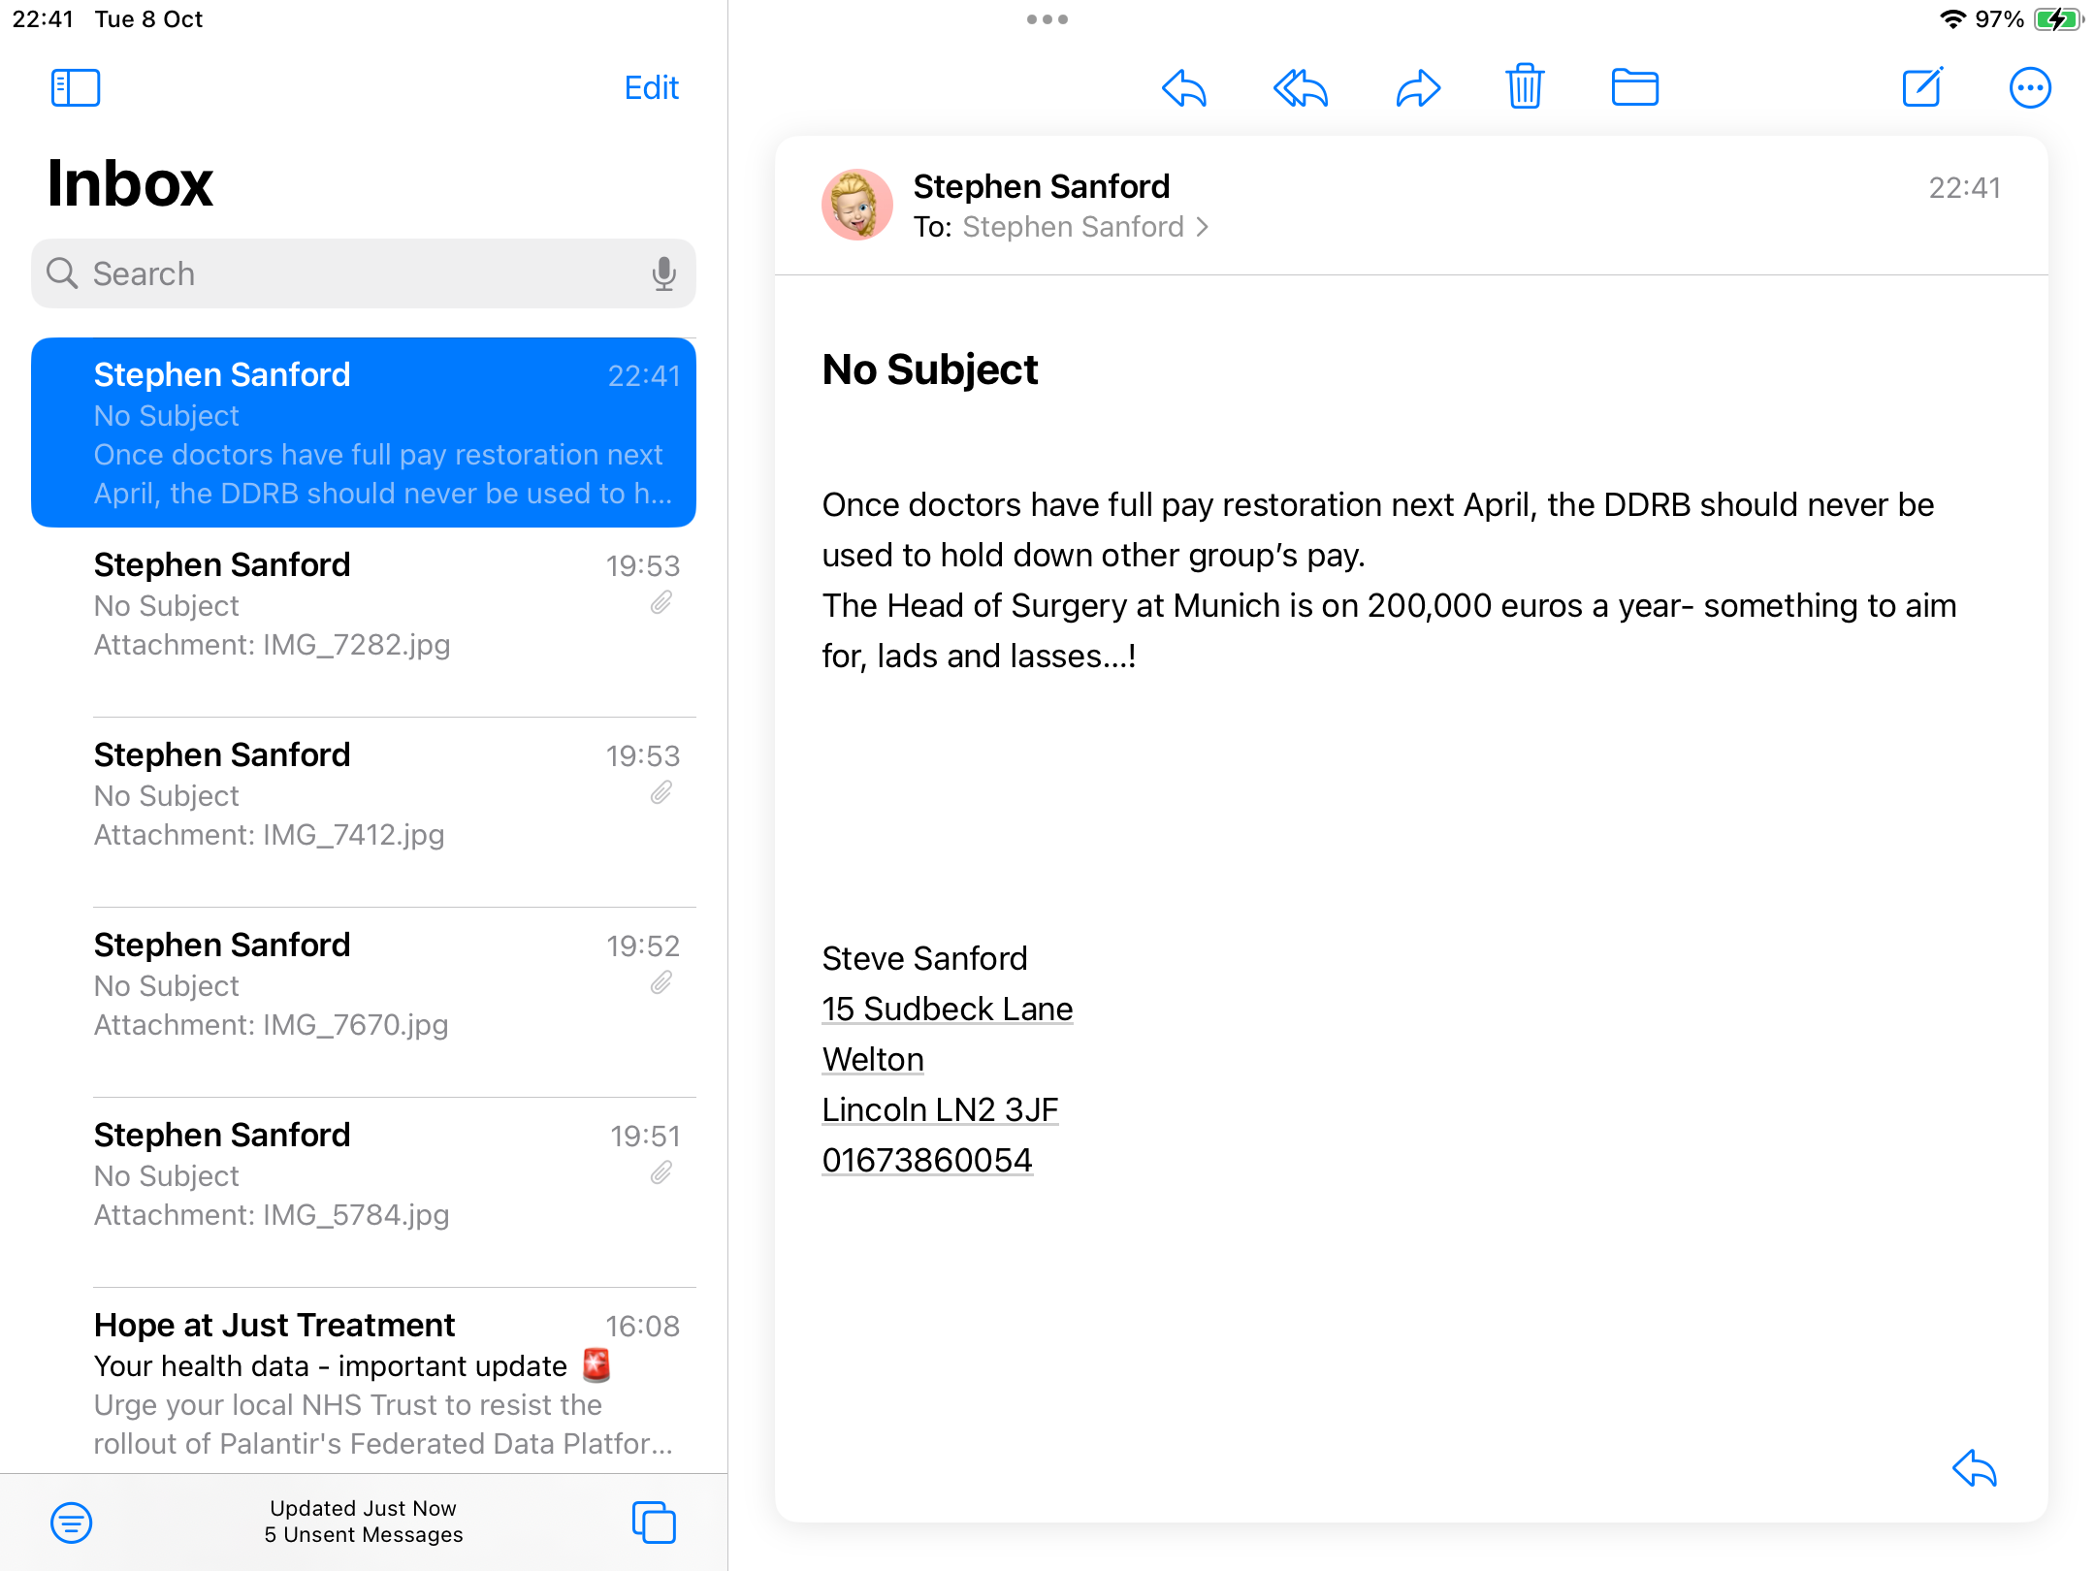The width and height of the screenshot is (2095, 1571).
Task: Toggle the mailbox sidebar panel icon
Action: [76, 88]
